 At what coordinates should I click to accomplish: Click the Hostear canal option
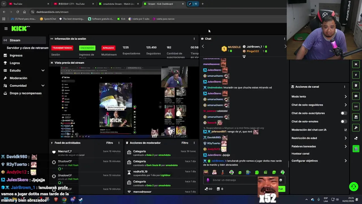click(300, 154)
